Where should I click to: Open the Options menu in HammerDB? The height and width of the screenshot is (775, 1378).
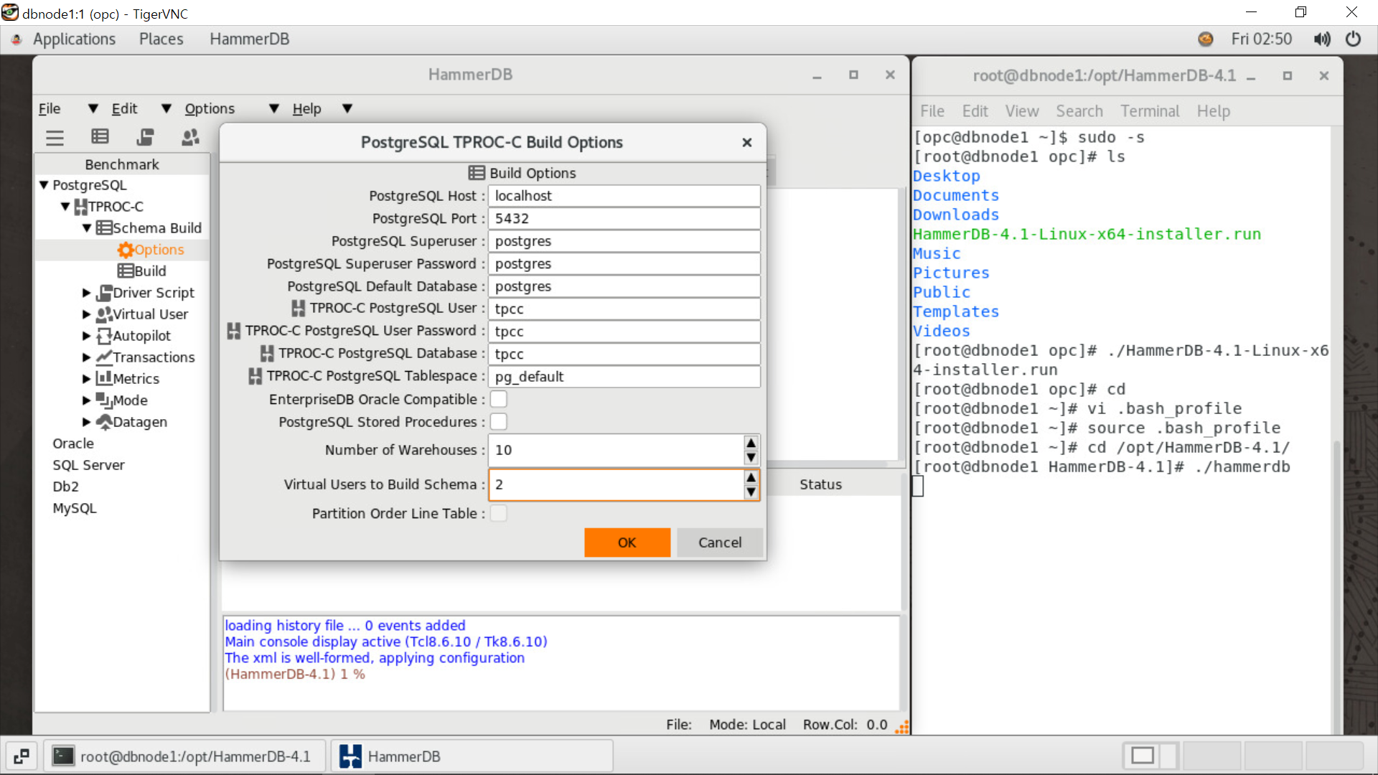[209, 108]
